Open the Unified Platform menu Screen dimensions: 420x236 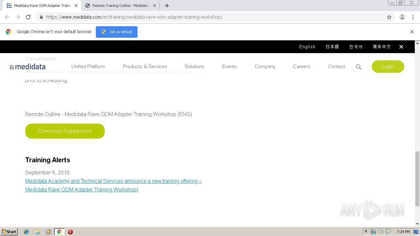(x=88, y=67)
